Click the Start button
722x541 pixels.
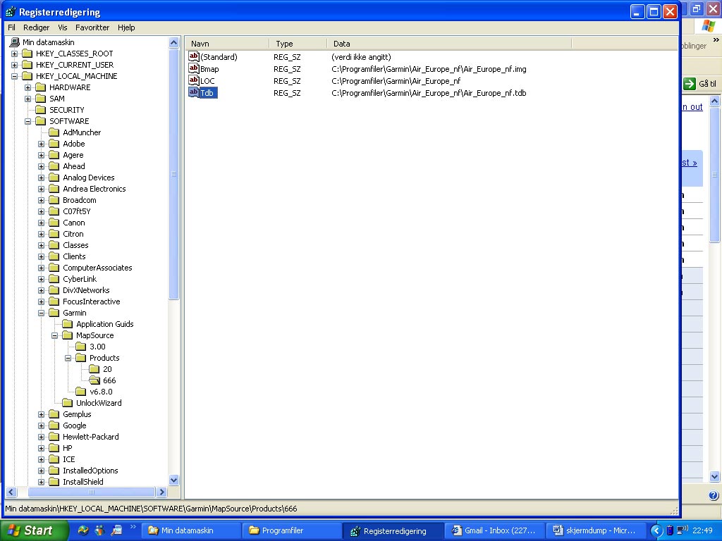click(x=34, y=530)
